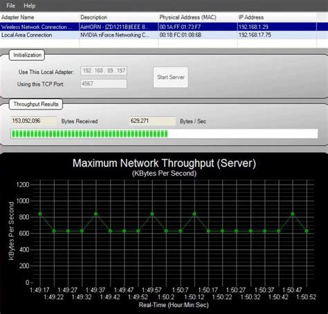Click the TCP Port field showing 4567

(104, 84)
